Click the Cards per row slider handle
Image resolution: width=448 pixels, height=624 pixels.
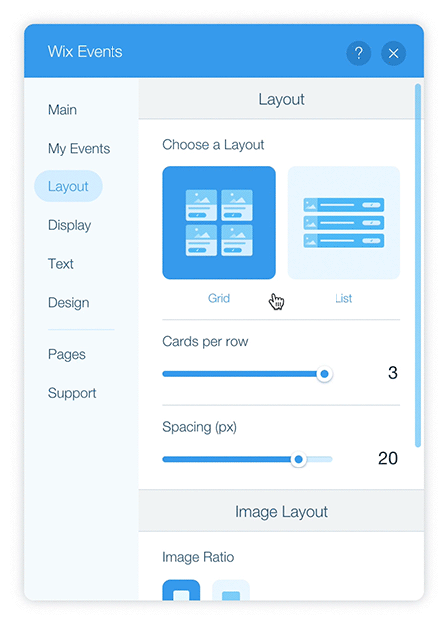pos(324,374)
